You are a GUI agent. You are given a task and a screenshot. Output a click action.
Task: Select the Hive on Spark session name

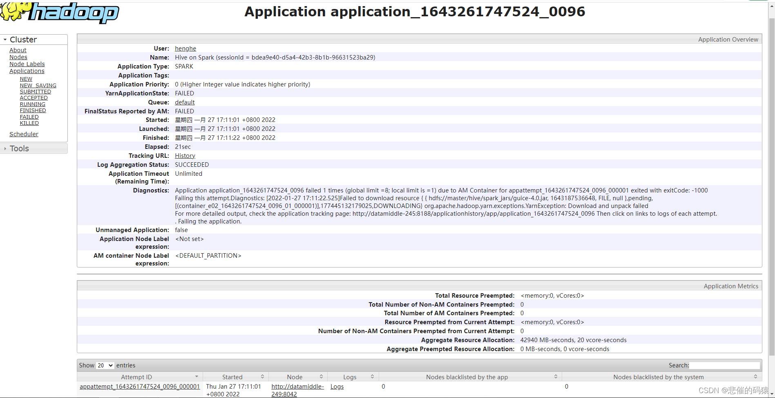pos(275,57)
